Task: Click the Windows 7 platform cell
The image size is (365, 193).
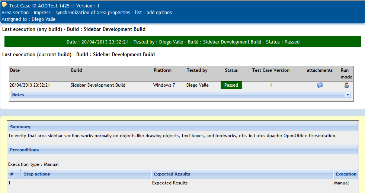Action: pyautogui.click(x=164, y=85)
